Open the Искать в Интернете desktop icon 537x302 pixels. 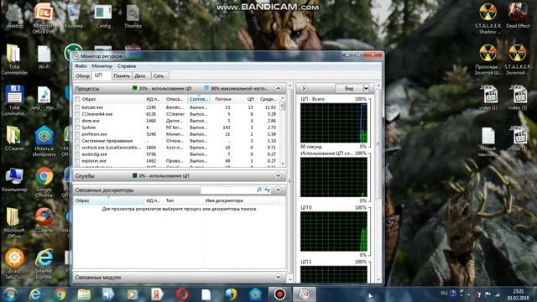(x=44, y=141)
